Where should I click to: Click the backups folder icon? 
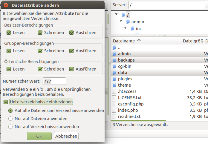point(114,60)
